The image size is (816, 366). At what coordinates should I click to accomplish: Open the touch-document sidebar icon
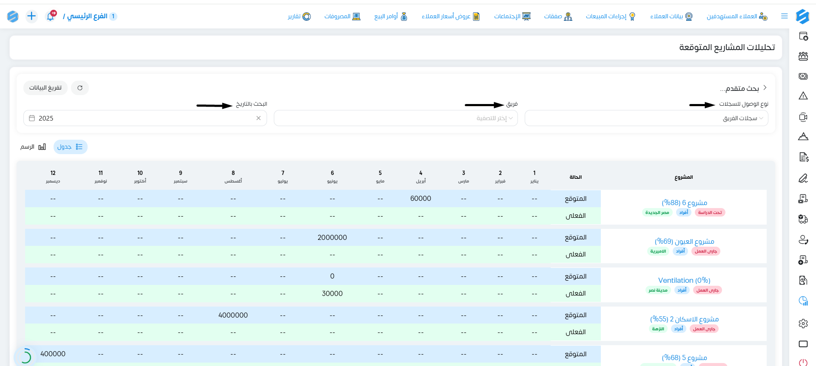coord(803,280)
